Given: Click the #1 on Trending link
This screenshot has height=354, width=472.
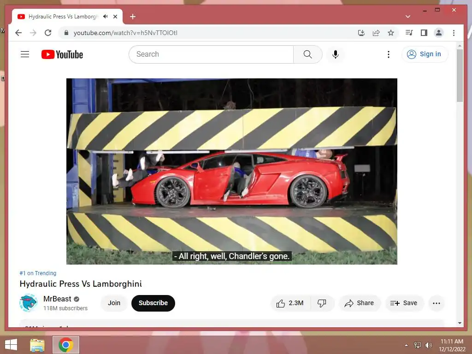Looking at the screenshot, I should click(38, 273).
